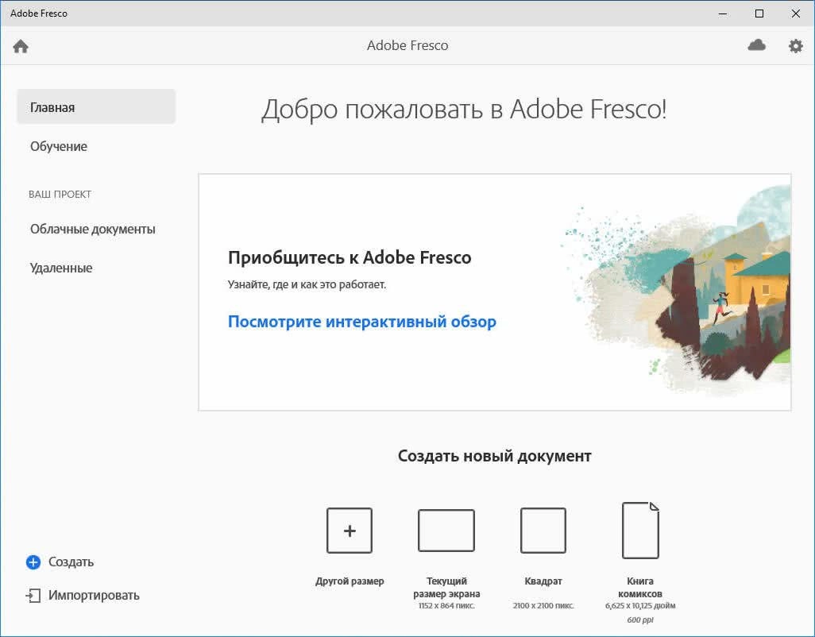This screenshot has width=815, height=637.
Task: Minimize the Adobe Fresco window
Action: (723, 14)
